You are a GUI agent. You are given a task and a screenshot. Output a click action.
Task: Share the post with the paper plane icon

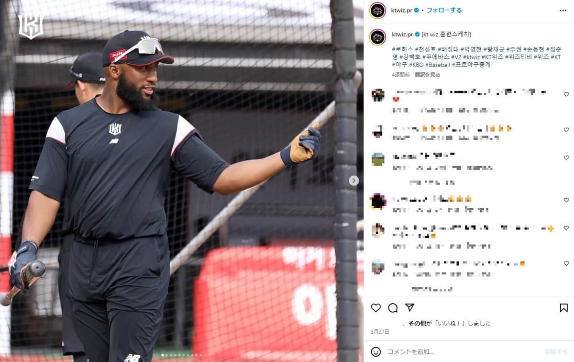409,307
